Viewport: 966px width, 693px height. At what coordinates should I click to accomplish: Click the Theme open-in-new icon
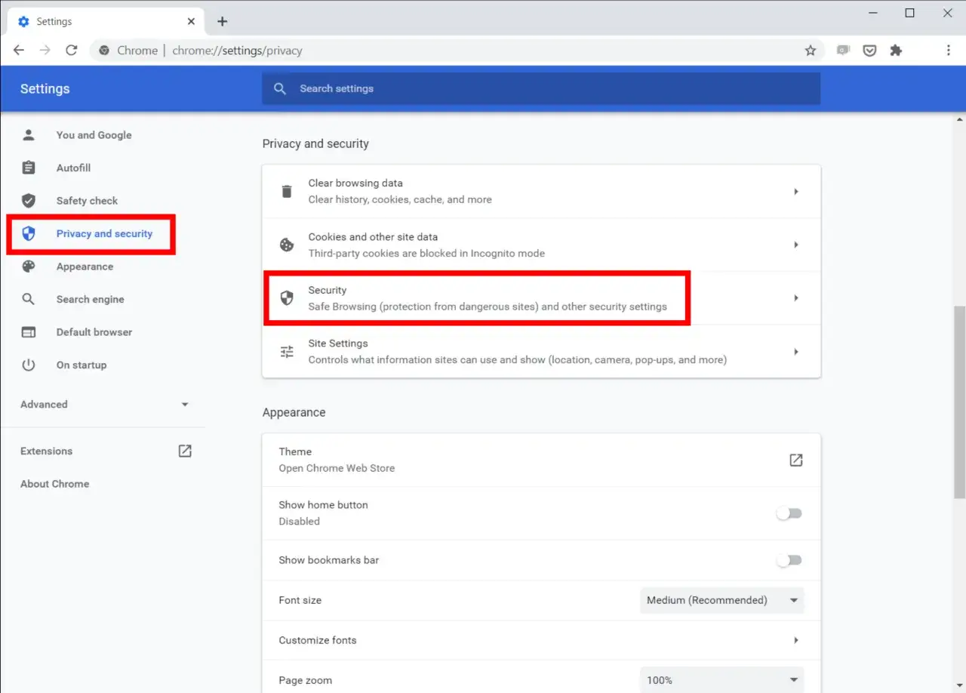click(x=796, y=460)
